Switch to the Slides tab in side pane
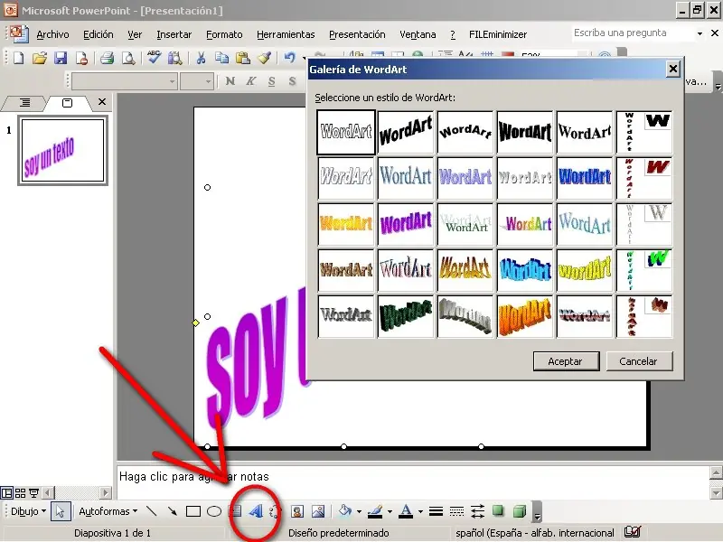 click(67, 103)
